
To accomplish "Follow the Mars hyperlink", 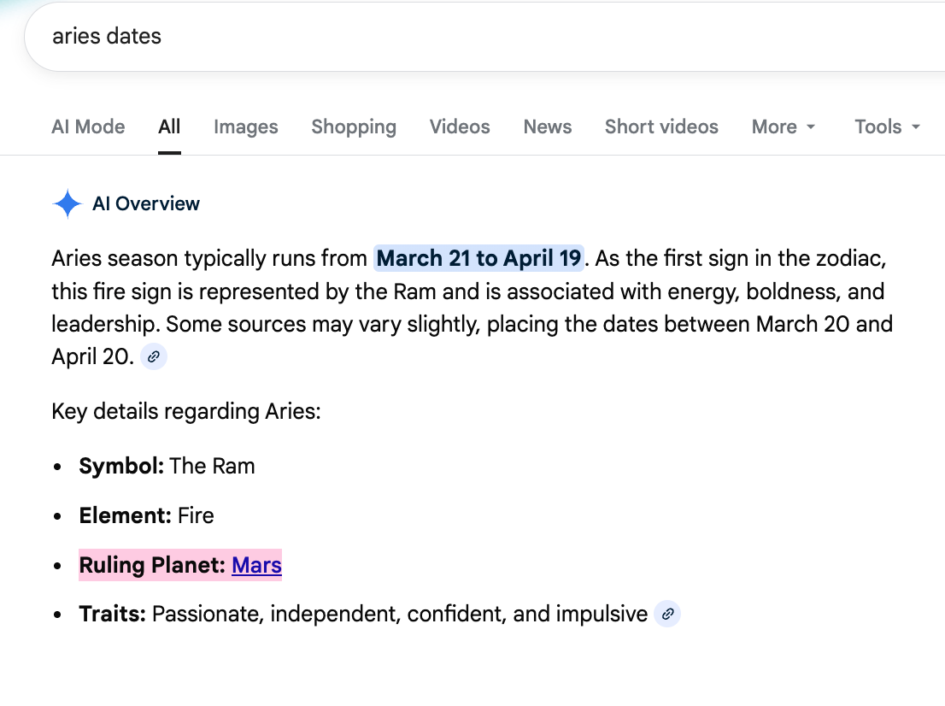I will [256, 565].
